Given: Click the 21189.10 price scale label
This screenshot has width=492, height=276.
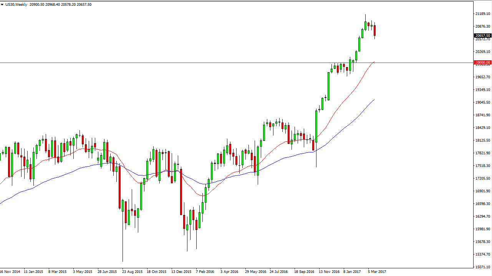Looking at the screenshot, I should coord(482,14).
